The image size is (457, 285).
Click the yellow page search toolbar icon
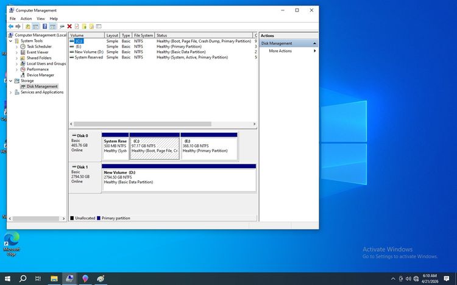tap(91, 27)
